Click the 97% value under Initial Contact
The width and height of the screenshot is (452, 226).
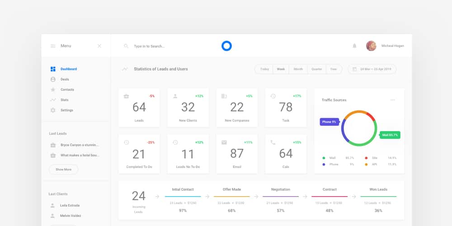[183, 211]
